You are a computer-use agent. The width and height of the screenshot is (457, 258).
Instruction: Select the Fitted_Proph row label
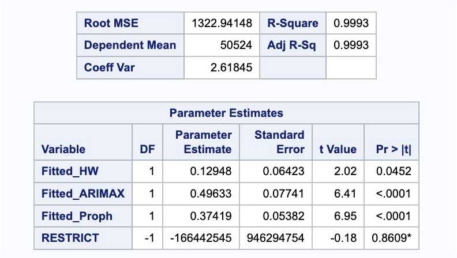(x=77, y=216)
